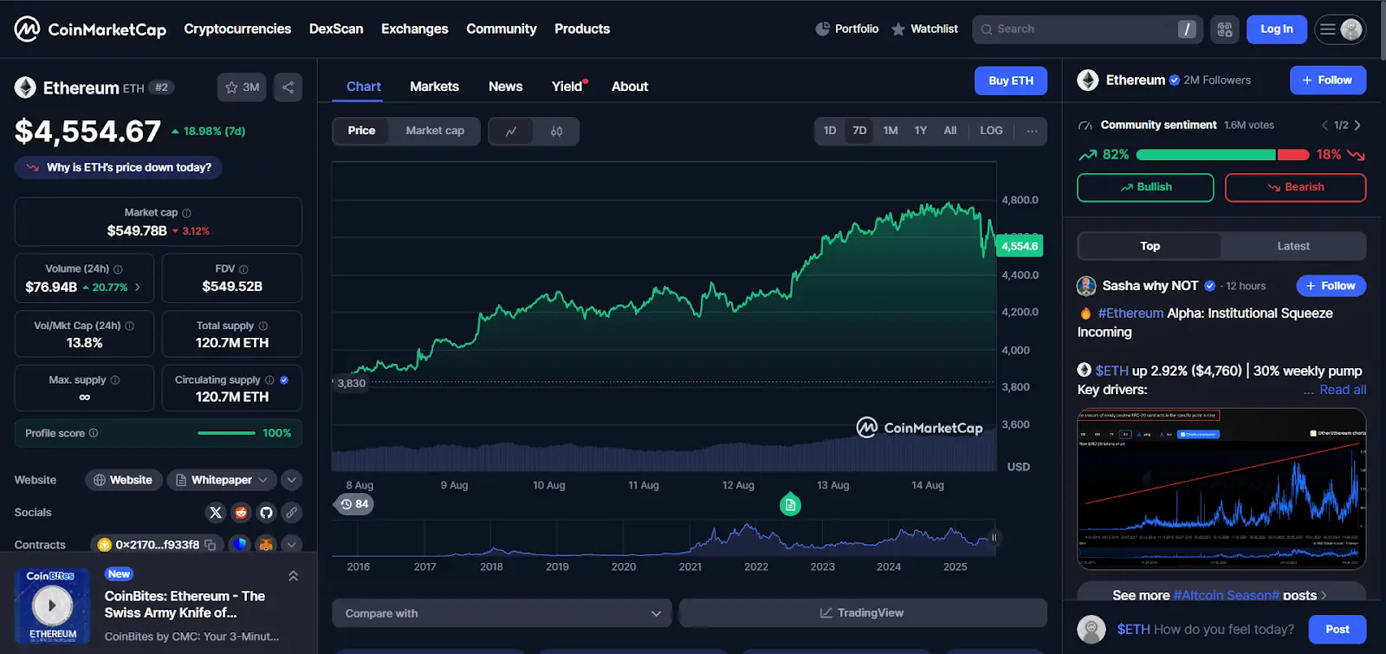1386x654 pixels.
Task: Open the chain link social icon
Action: (x=292, y=513)
